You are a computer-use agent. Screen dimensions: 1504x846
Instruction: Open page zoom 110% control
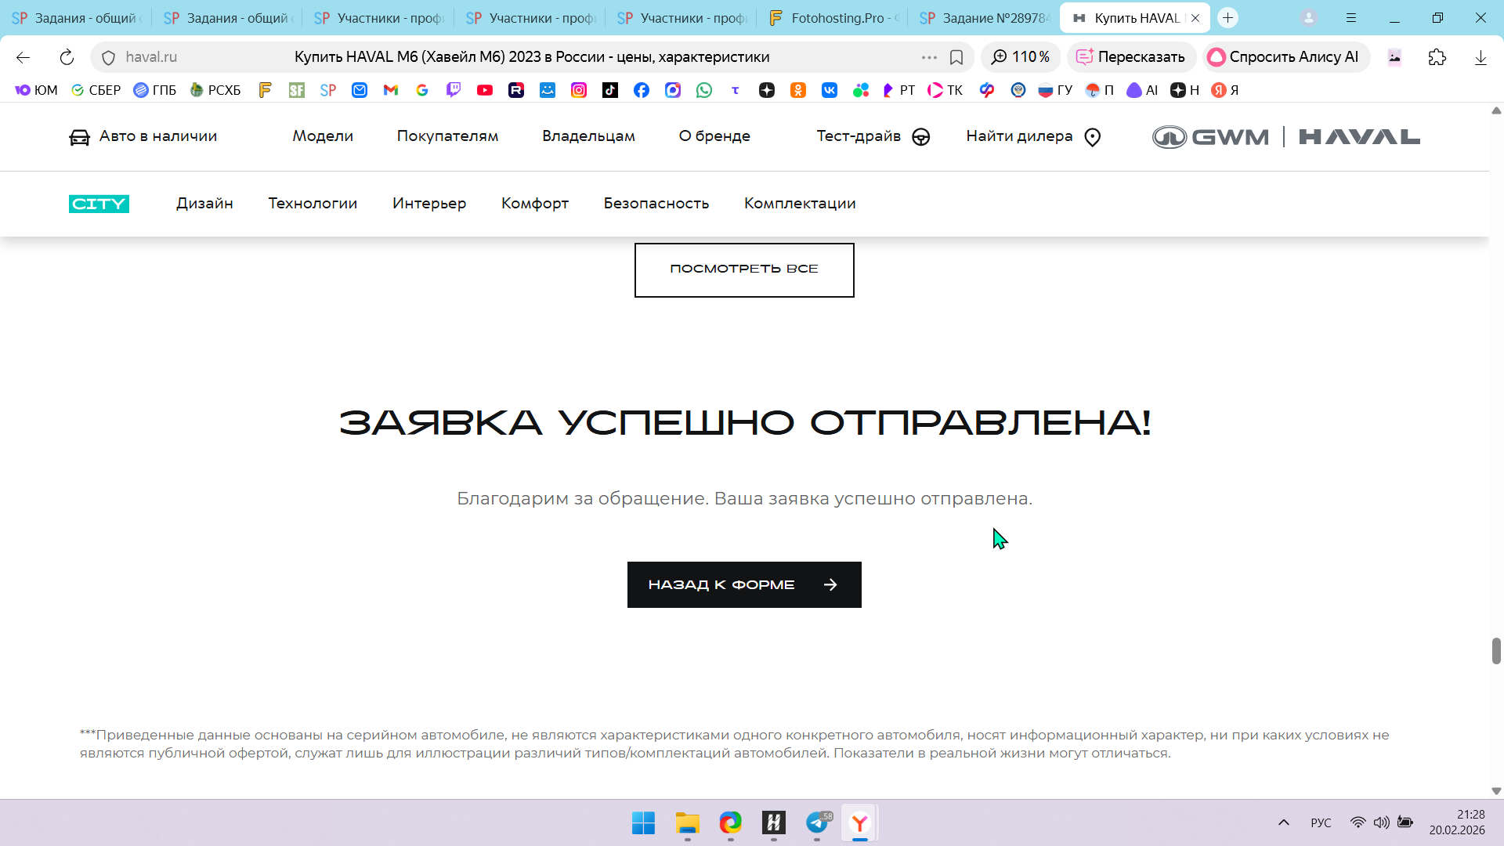1021,57
